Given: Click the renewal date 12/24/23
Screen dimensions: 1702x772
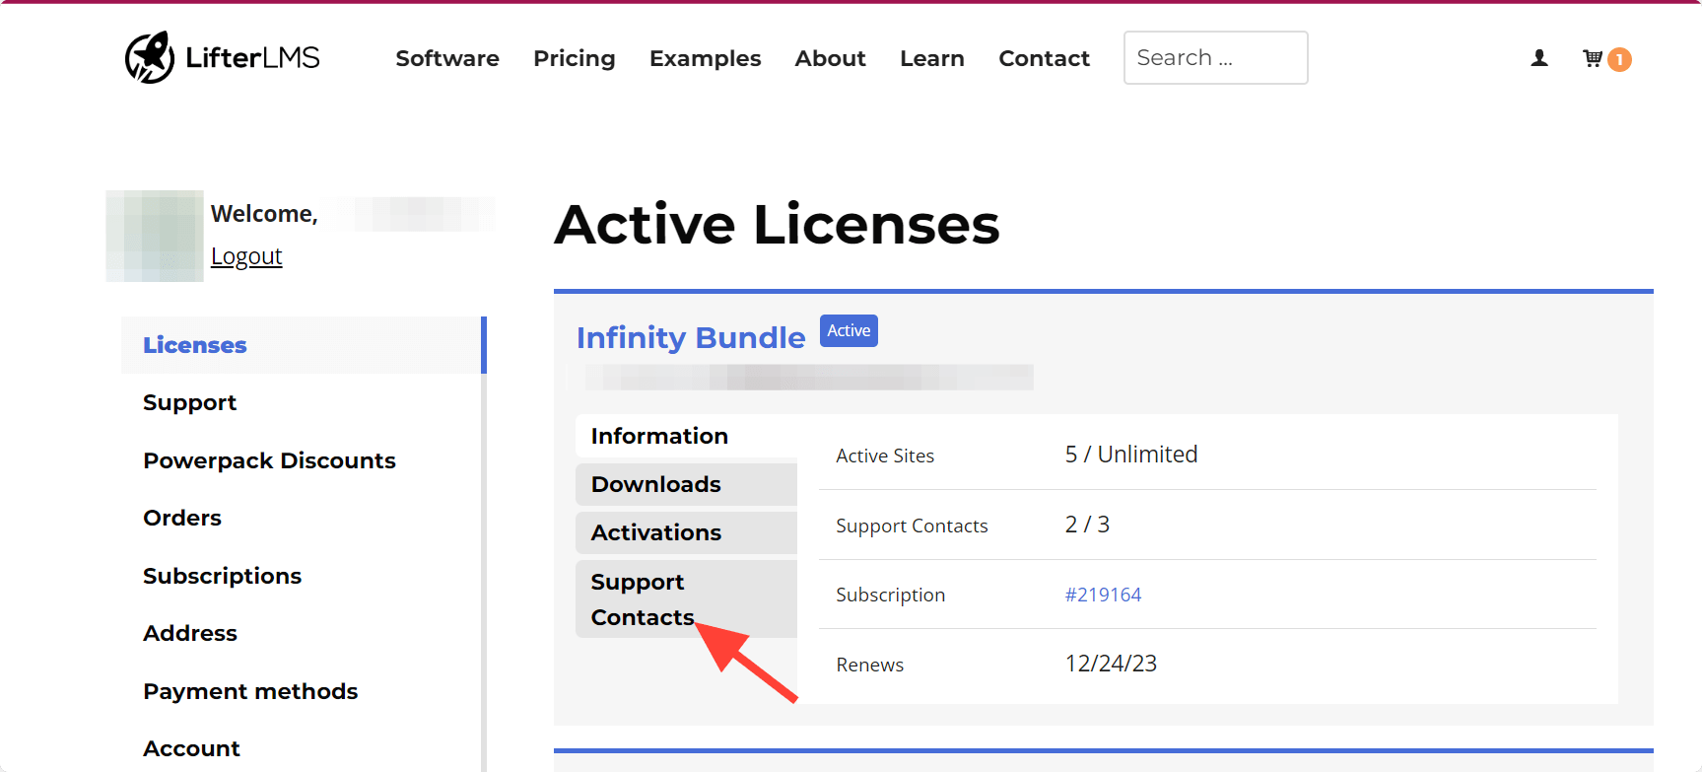Looking at the screenshot, I should point(1111,664).
